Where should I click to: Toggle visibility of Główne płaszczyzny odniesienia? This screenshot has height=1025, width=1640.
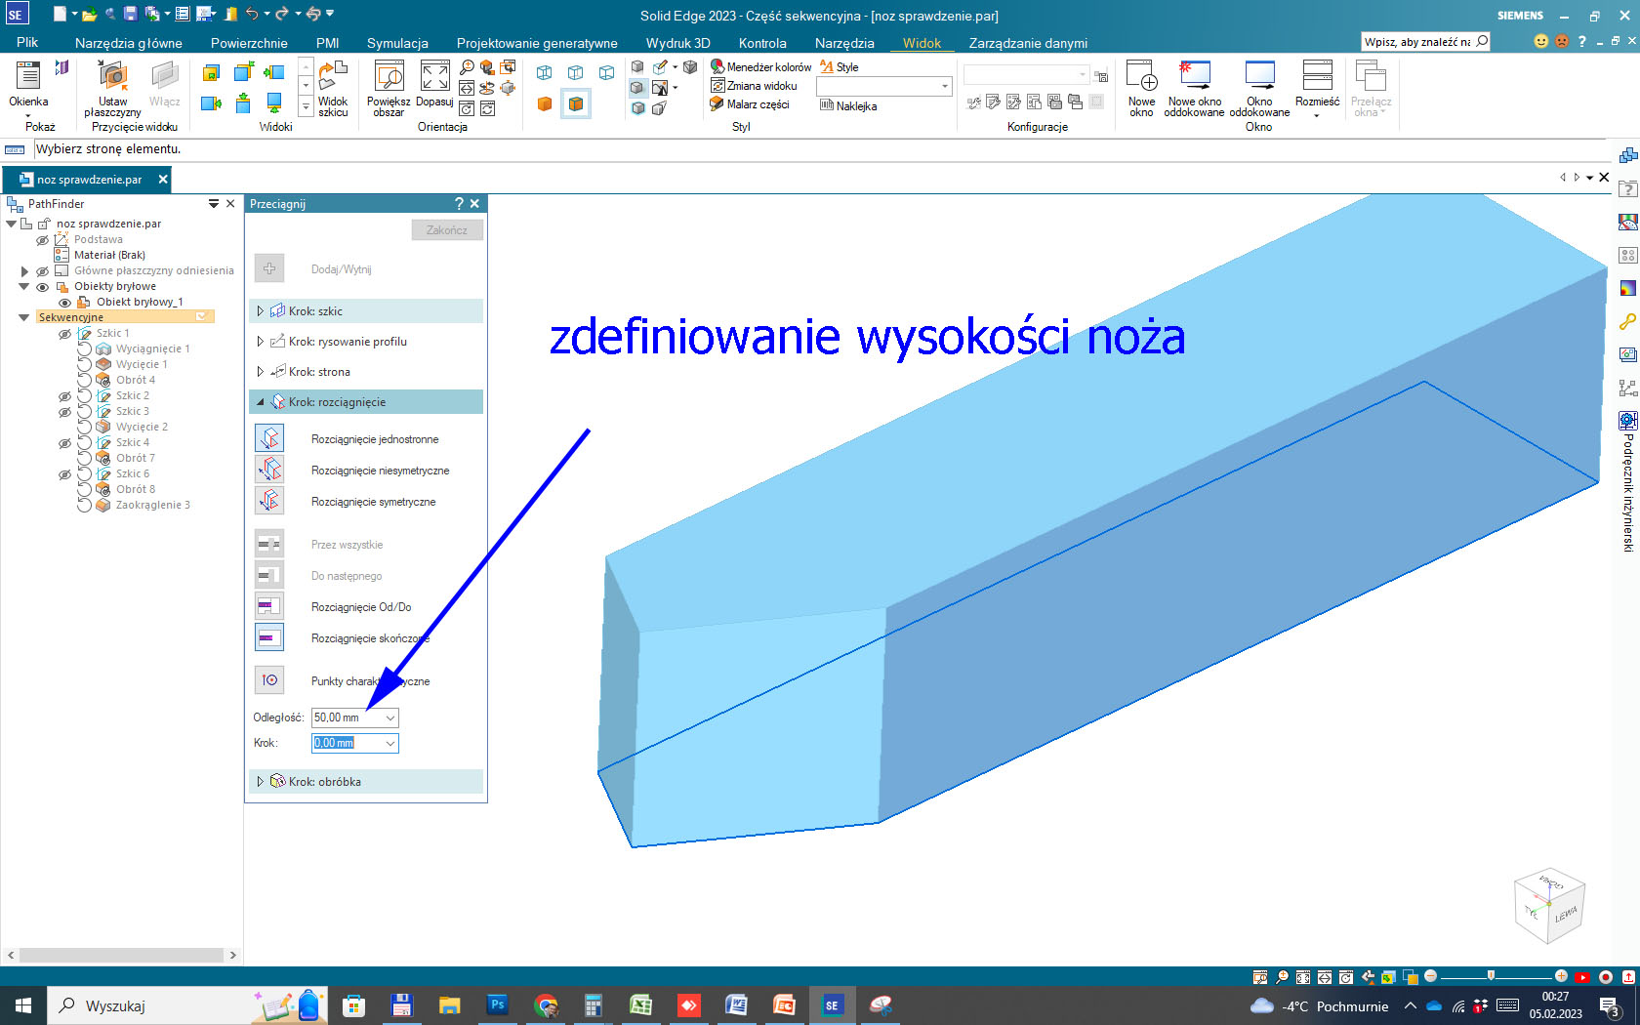pos(43,270)
